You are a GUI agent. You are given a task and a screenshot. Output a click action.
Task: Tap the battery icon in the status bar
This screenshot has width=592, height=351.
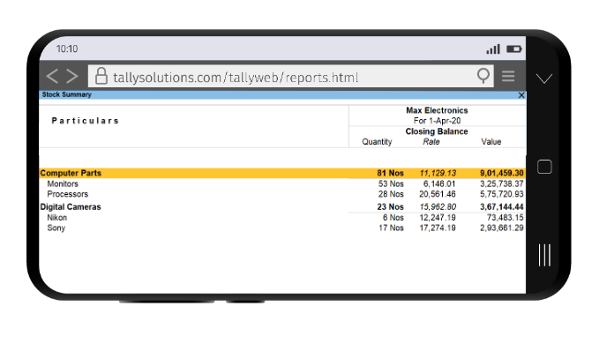(514, 49)
